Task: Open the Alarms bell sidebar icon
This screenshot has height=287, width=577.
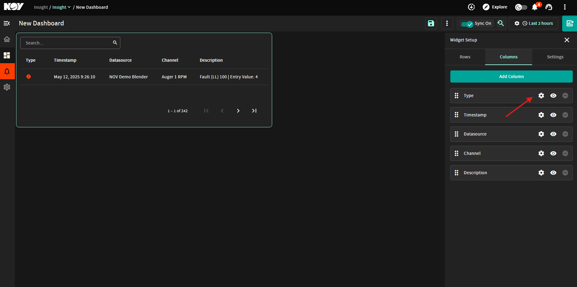Action: point(7,71)
